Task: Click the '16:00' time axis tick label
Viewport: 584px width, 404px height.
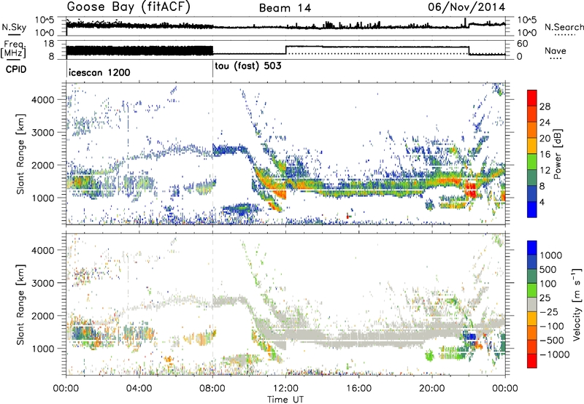Action: click(x=358, y=389)
